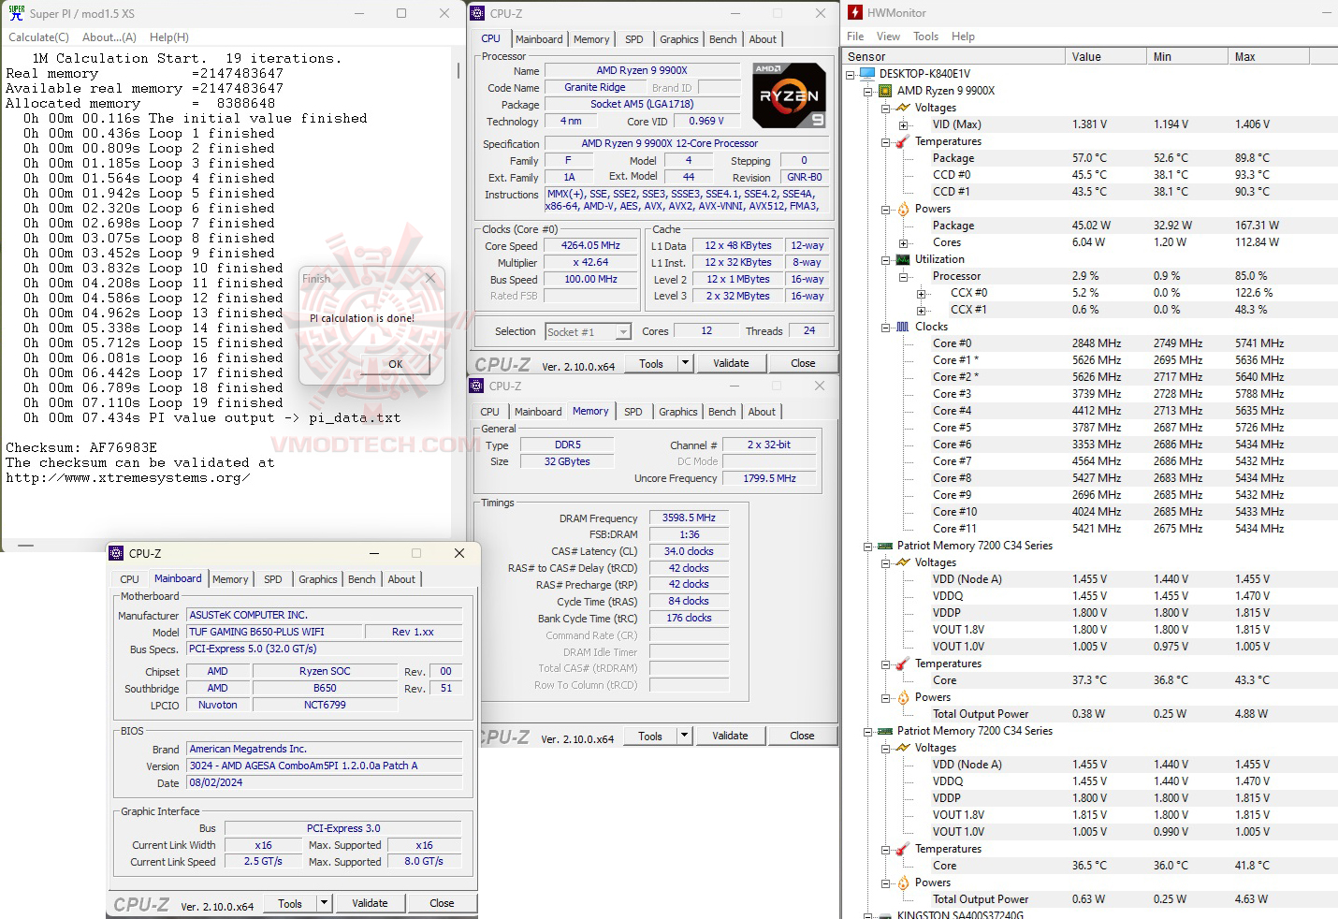
Task: Open the Tools dropdown arrow in the Mainboard CPU-Z window
Action: pyautogui.click(x=323, y=902)
